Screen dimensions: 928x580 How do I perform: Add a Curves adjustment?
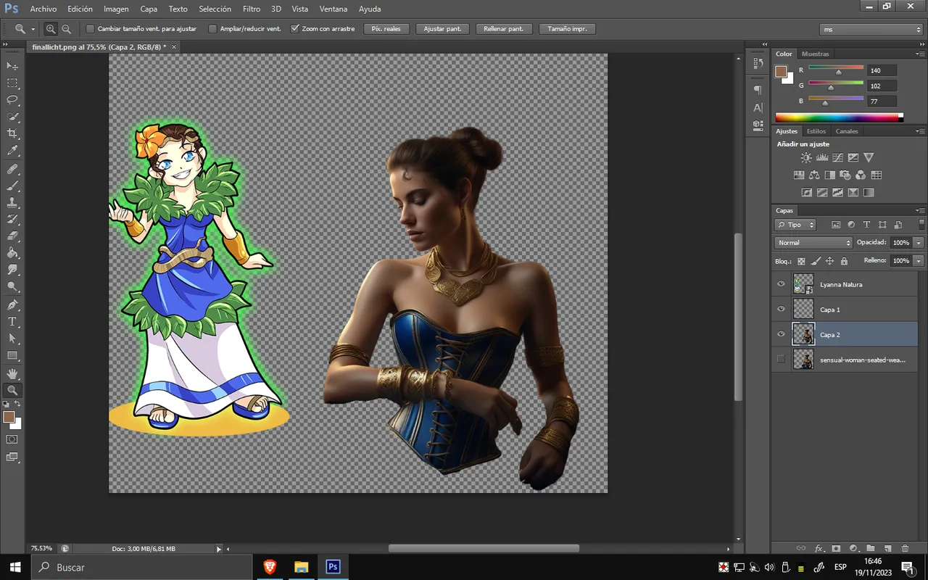[x=837, y=157]
